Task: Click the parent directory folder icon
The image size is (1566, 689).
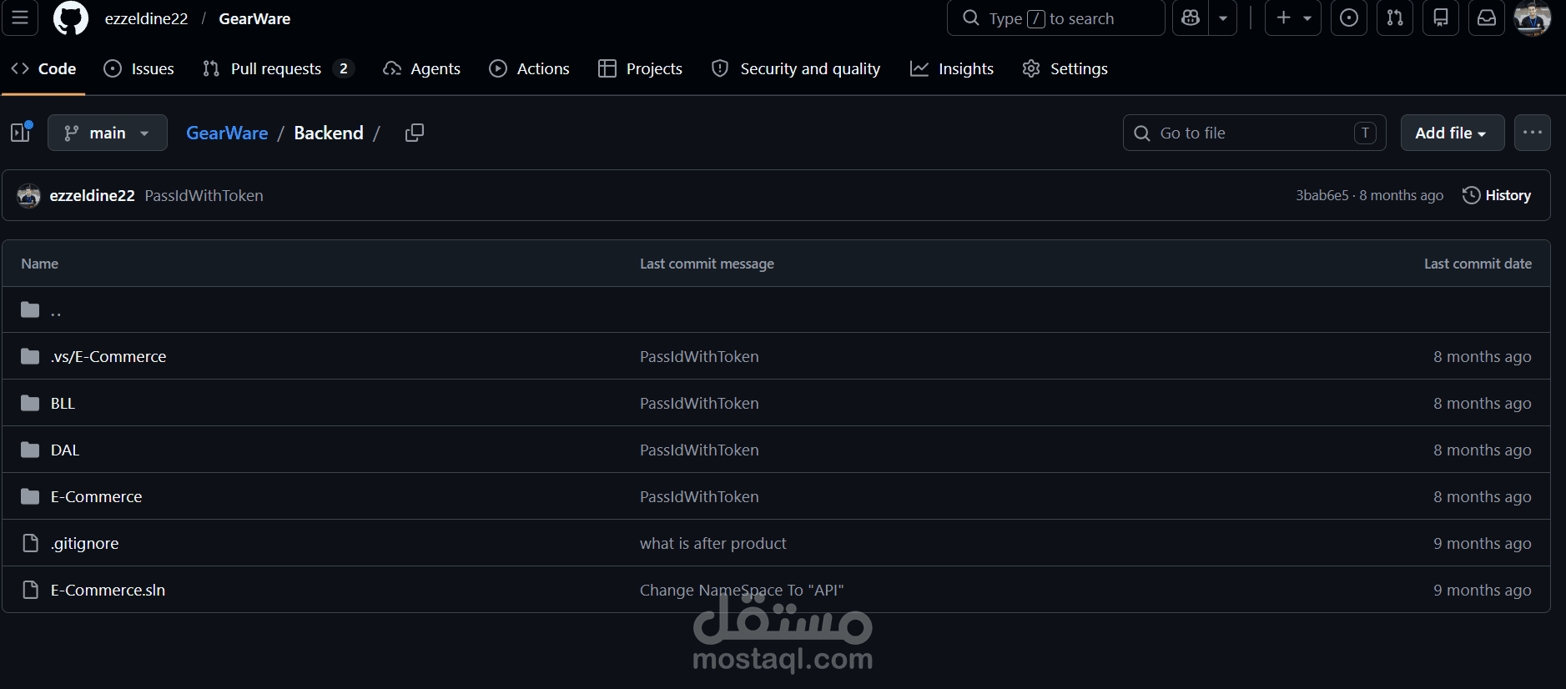Action: point(30,309)
